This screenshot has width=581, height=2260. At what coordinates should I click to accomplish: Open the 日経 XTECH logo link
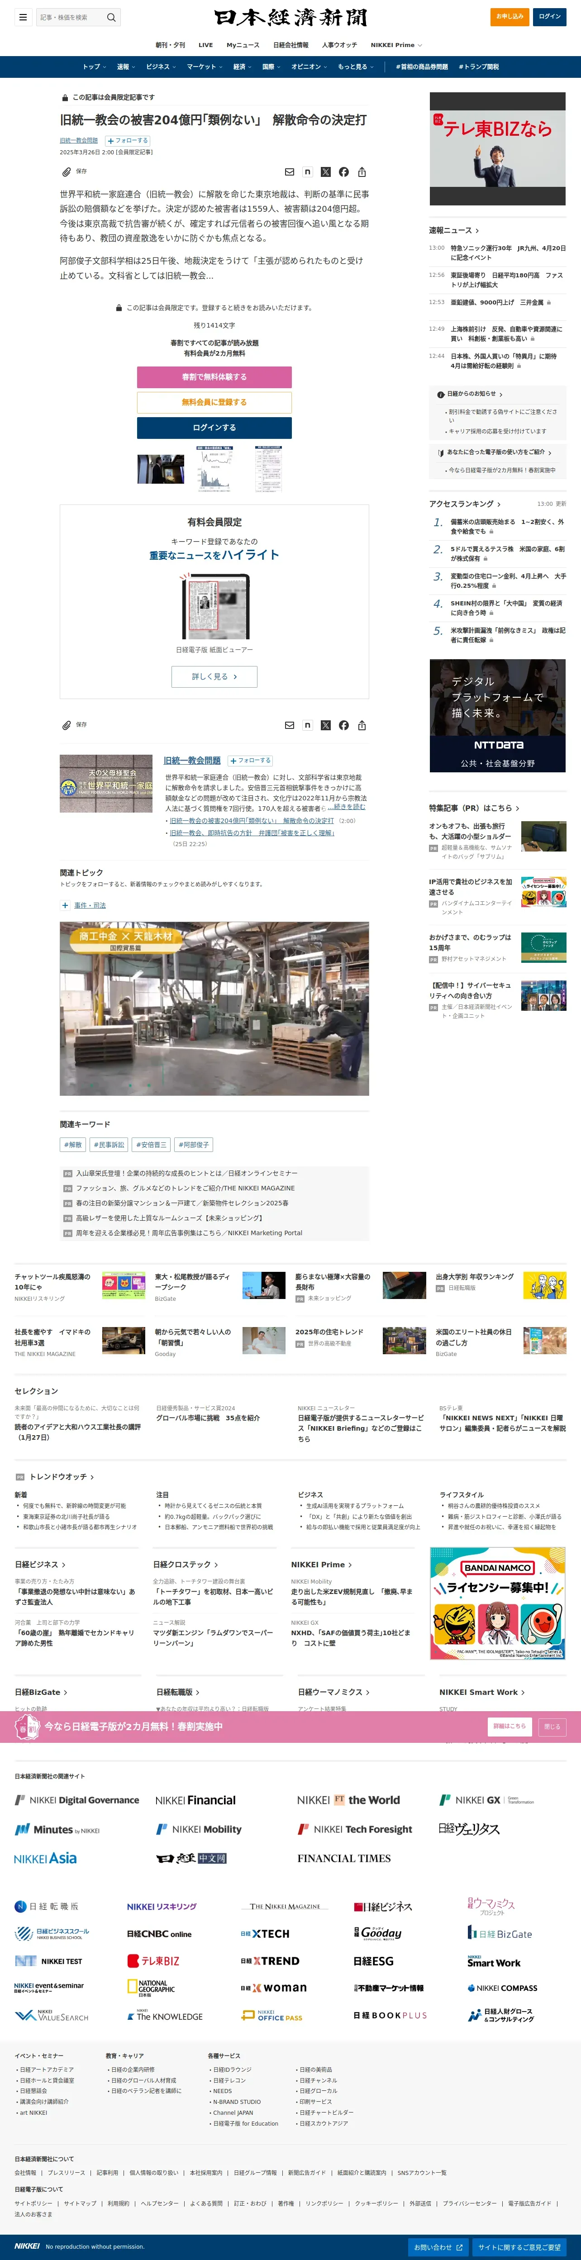(265, 1934)
